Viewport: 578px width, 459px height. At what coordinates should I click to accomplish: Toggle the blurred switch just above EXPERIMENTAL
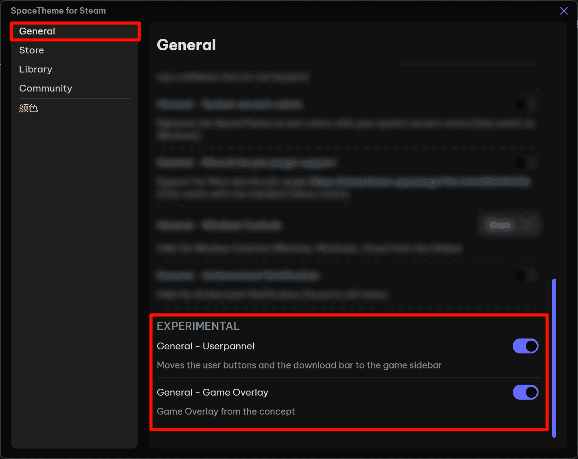[x=526, y=275]
